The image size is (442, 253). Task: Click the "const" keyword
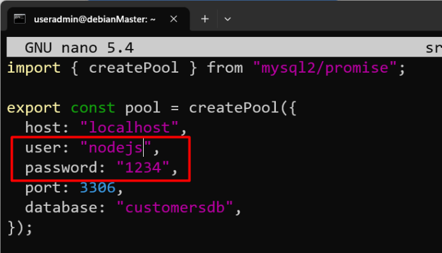coord(93,108)
